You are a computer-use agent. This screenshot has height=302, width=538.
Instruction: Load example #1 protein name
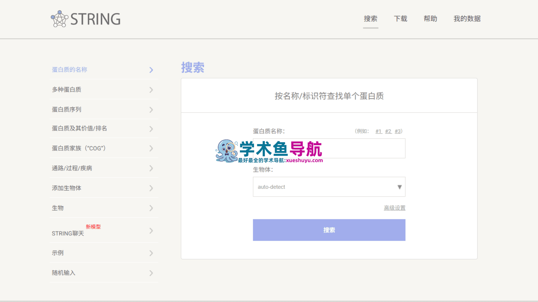point(379,131)
